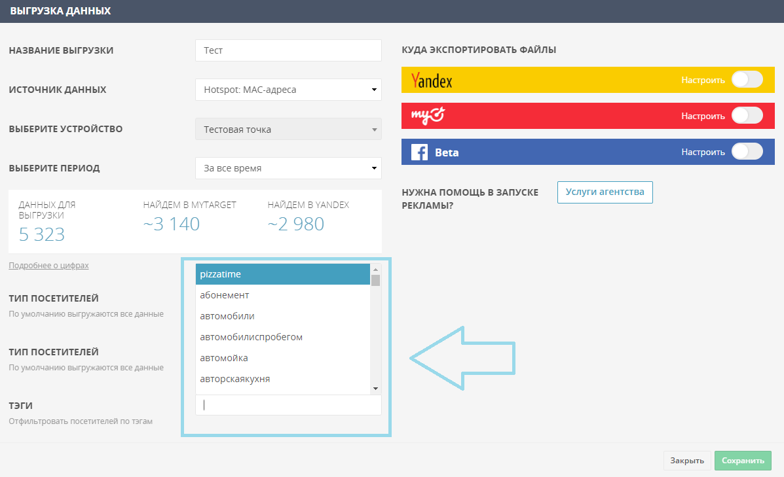This screenshot has width=784, height=477.
Task: Click the tags search input field
Action: [x=288, y=405]
